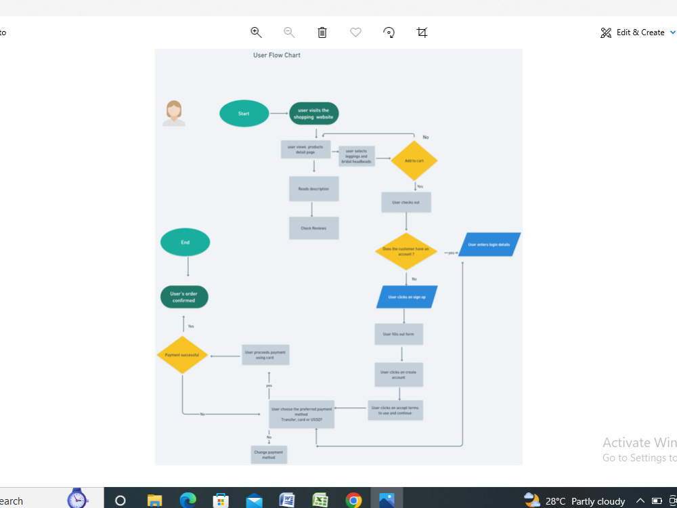Mark this photo as a favorite
This screenshot has height=508, width=677.
[355, 32]
